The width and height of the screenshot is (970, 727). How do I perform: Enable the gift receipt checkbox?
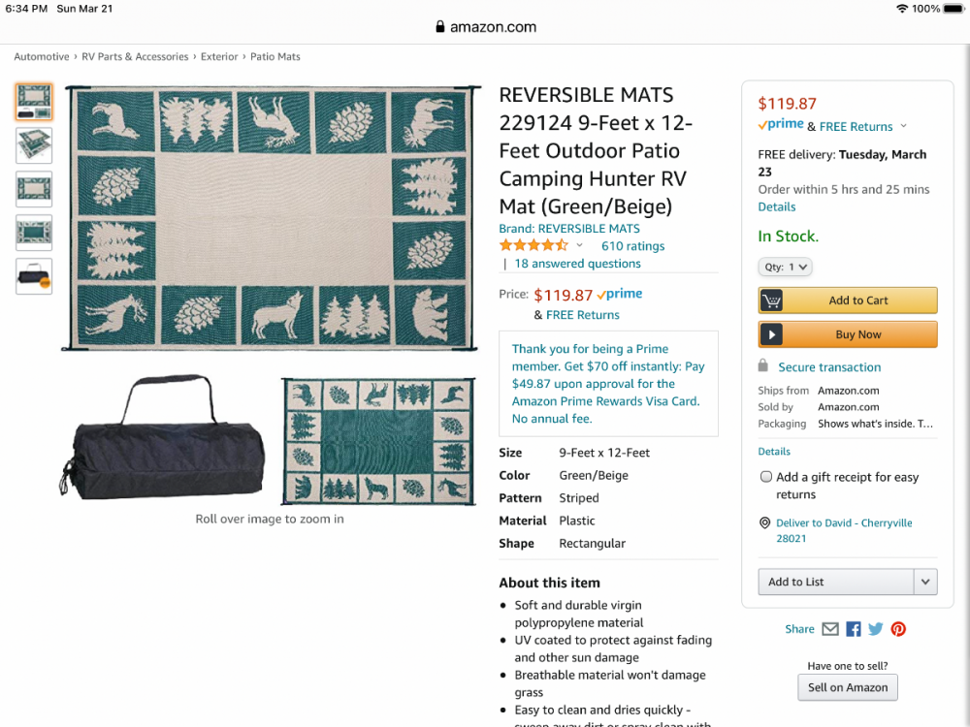coord(766,477)
